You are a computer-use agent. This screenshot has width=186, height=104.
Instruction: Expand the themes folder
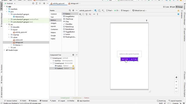11,45
